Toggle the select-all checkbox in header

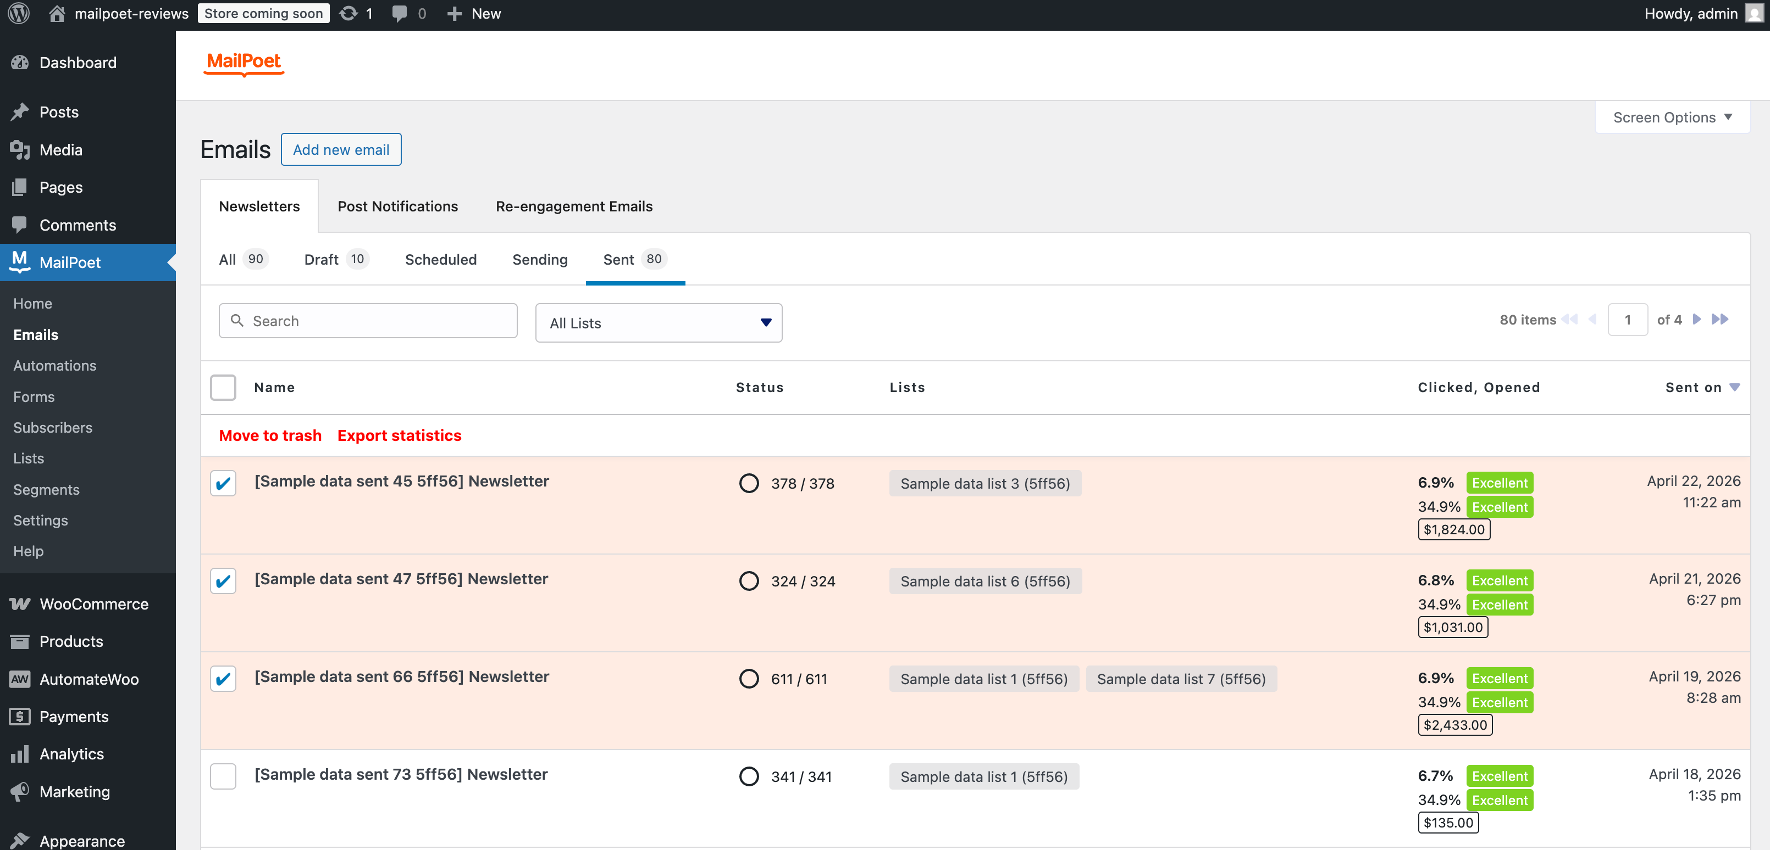(223, 387)
